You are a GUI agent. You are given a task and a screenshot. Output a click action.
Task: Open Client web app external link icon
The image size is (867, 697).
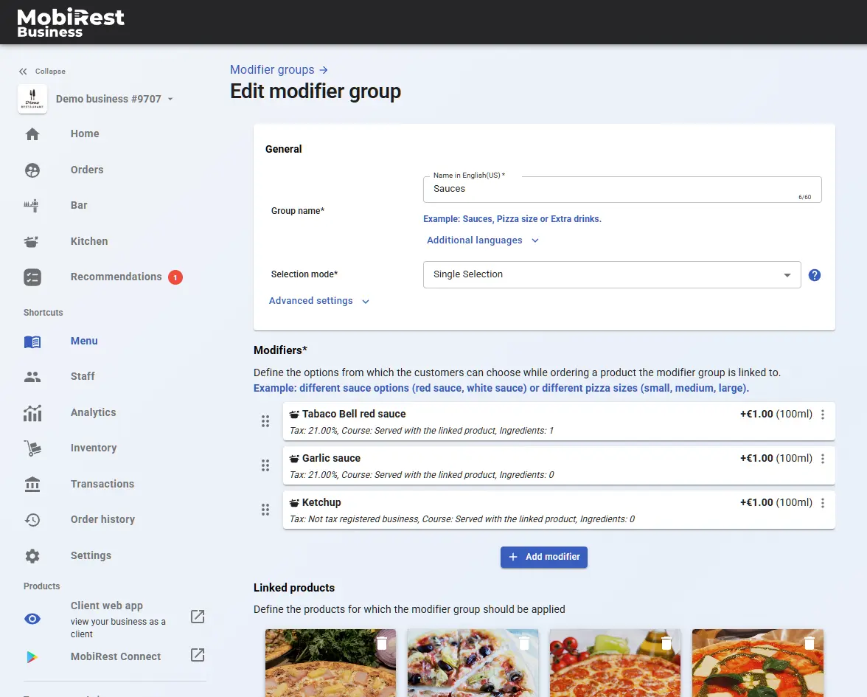[198, 617]
